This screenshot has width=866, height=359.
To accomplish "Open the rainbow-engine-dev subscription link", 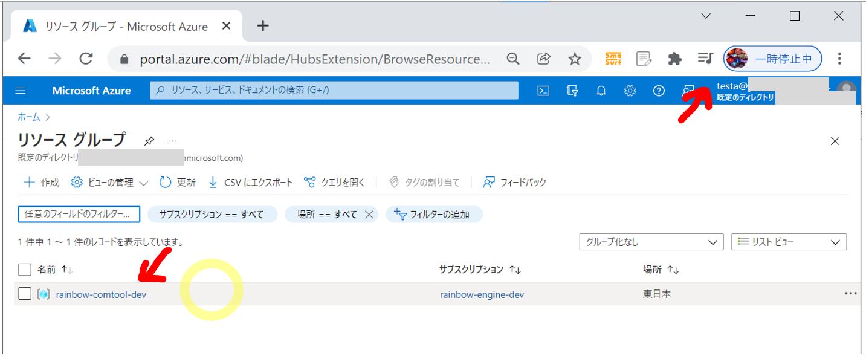I will pyautogui.click(x=482, y=295).
